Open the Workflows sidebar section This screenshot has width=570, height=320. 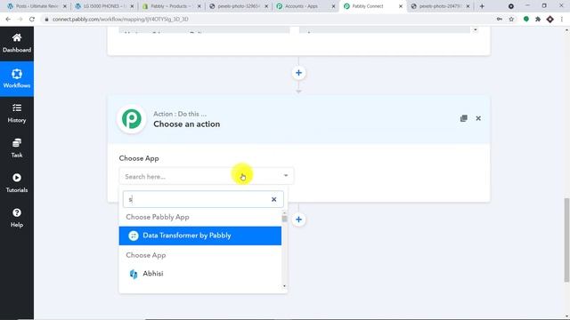click(x=17, y=79)
